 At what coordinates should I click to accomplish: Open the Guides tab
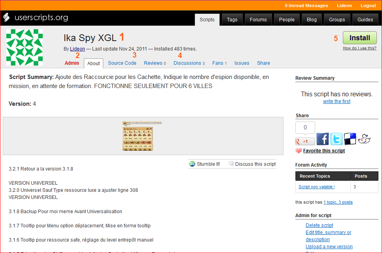(x=365, y=19)
